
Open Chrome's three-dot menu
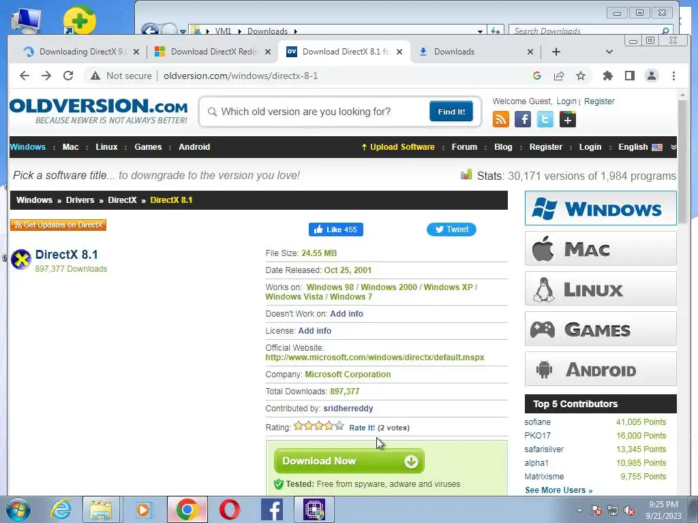(673, 76)
